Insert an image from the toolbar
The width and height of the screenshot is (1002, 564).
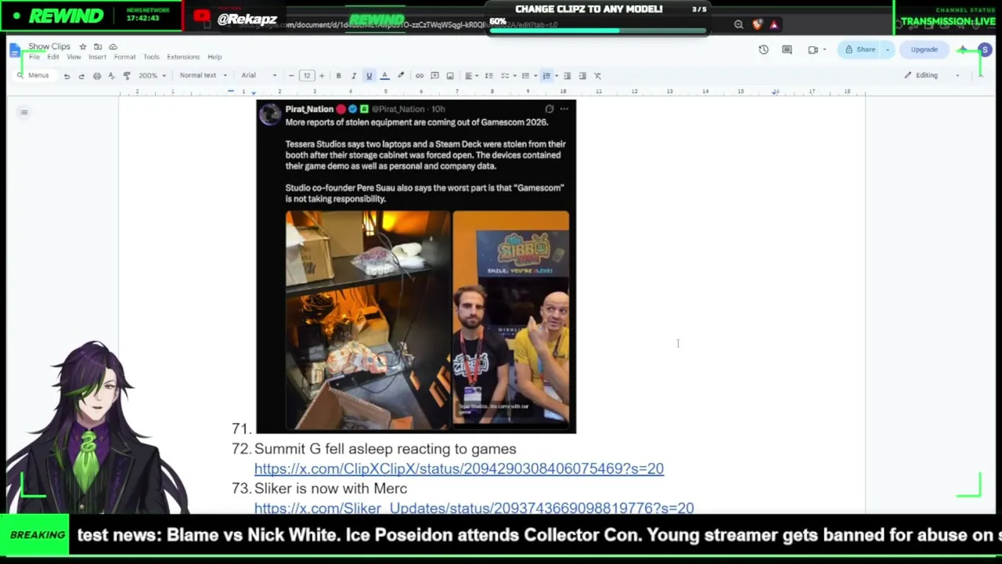[450, 76]
